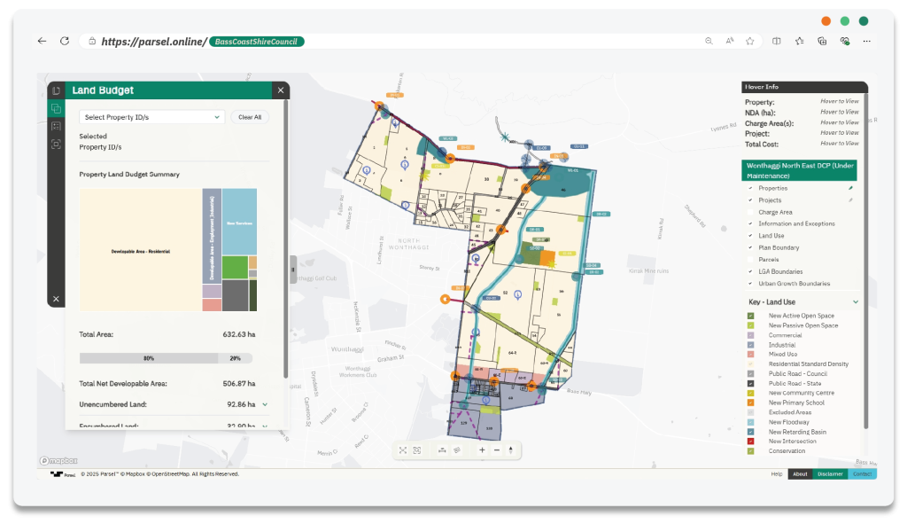Close the Land Budget panel
The height and width of the screenshot is (524, 907).
pyautogui.click(x=281, y=90)
